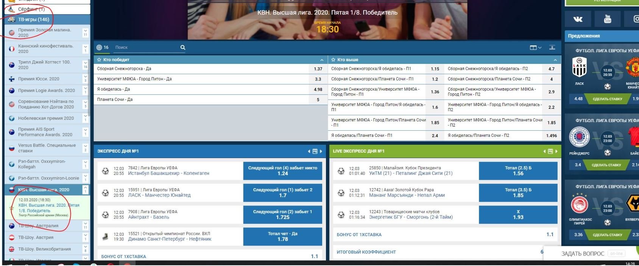Image resolution: width=639 pixels, height=266 pixels.
Task: Toggle favorite star for Кто победит market
Action: pyautogui.click(x=99, y=60)
